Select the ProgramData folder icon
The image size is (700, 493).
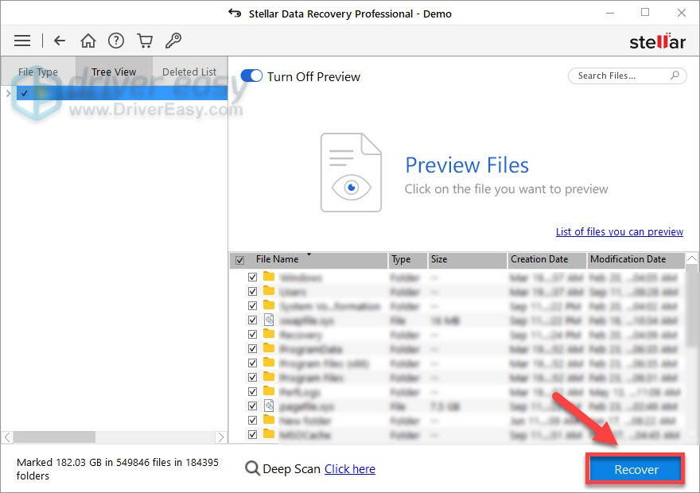point(269,348)
